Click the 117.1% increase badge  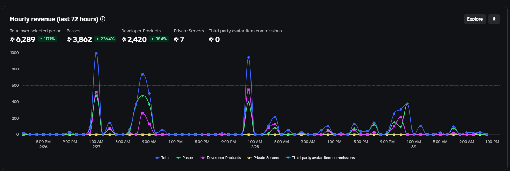48,39
